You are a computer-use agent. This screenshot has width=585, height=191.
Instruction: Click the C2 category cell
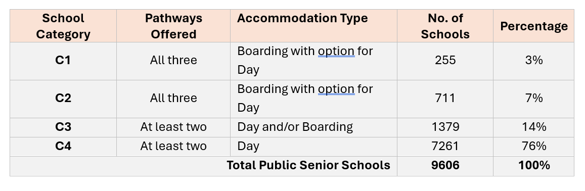(63, 99)
